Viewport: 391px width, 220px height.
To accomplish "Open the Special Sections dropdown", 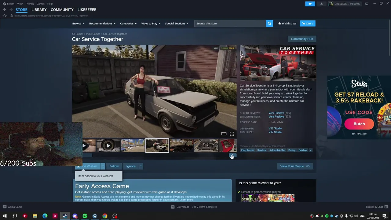I will [177, 24].
